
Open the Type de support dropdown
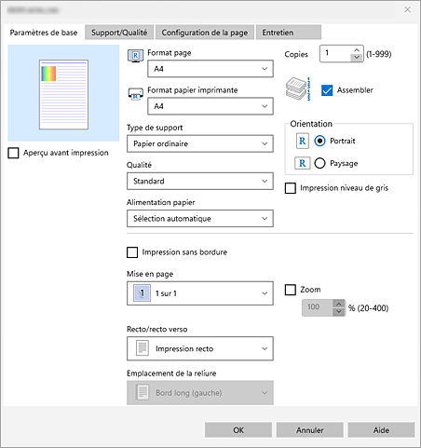pyautogui.click(x=200, y=143)
